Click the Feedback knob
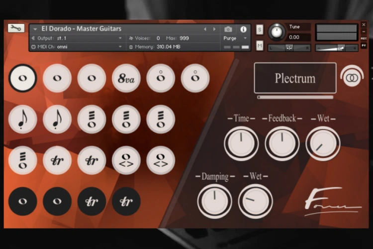Viewport: 373px width, 249px height. [x=282, y=143]
